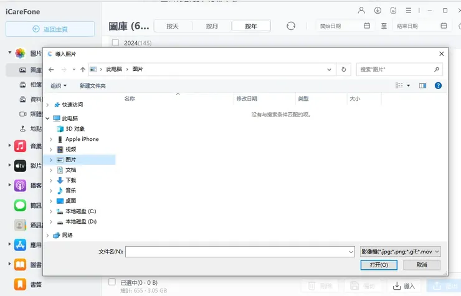This screenshot has width=461, height=296.
Task: Expand the Quick access tree node
Action: tap(47, 105)
